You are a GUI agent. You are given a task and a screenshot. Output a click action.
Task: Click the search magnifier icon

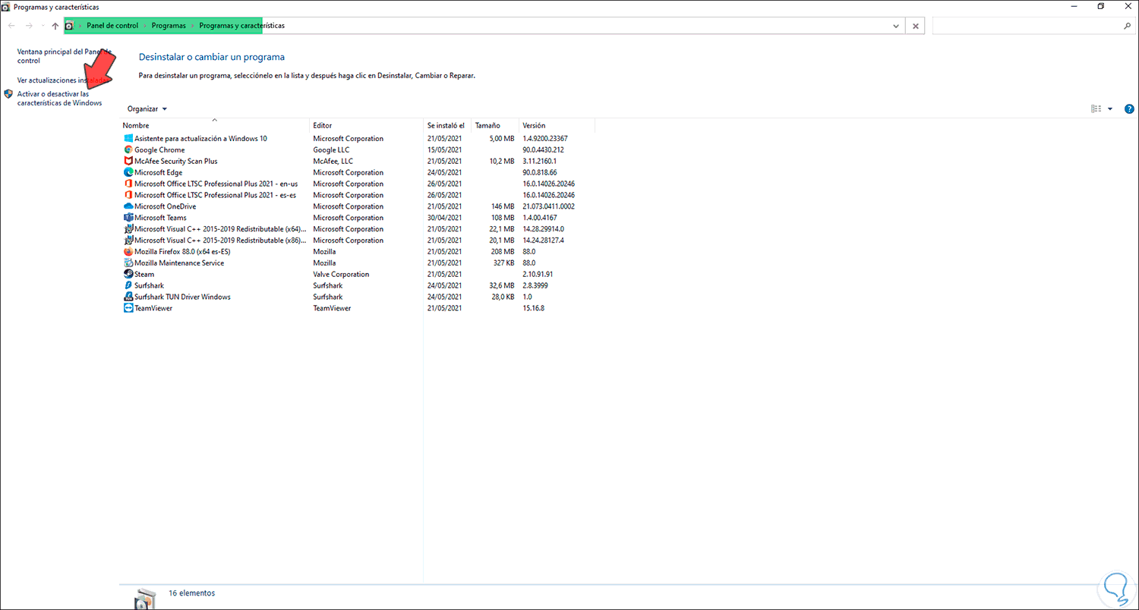[1127, 26]
